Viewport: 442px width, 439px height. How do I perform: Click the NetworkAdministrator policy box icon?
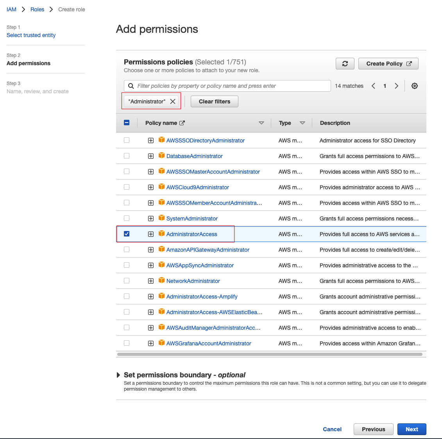[x=161, y=280]
